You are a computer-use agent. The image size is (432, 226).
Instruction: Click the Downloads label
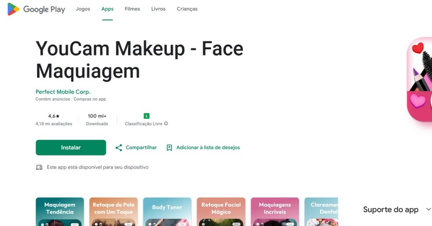(x=97, y=124)
